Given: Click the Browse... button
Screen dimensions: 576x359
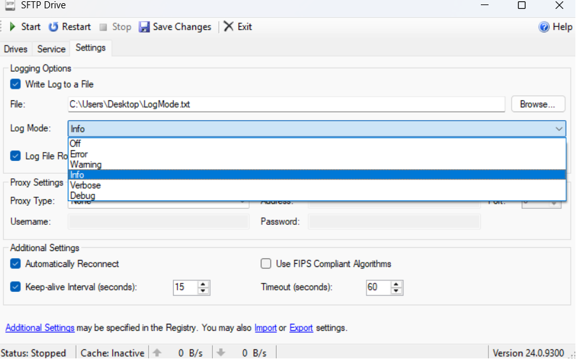Looking at the screenshot, I should [x=538, y=104].
